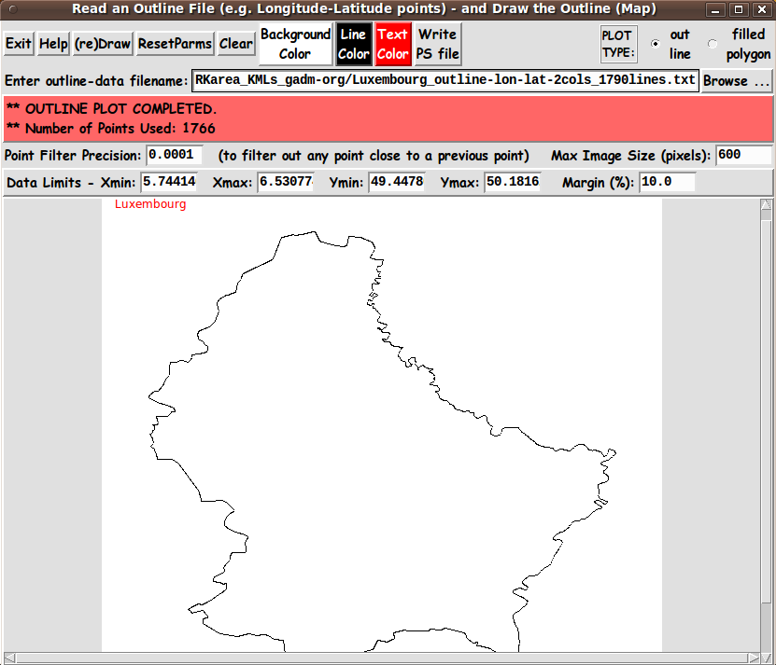The height and width of the screenshot is (665, 776).
Task: Click the Ymin data limit field
Action: 397,182
